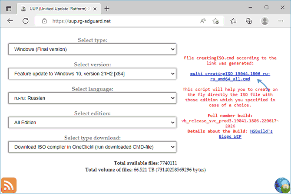Click the globe icon at page corner
291x194 pixels.
(x=282, y=185)
